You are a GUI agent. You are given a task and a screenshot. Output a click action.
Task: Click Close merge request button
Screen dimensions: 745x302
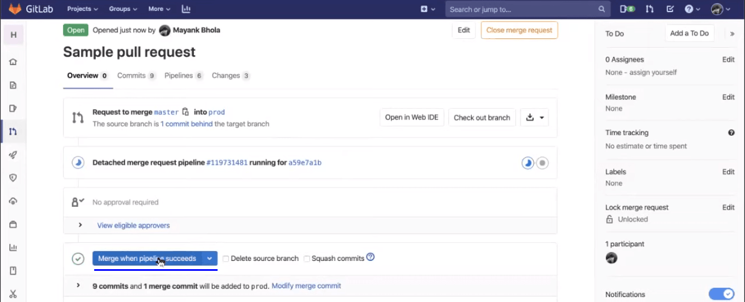pos(519,30)
